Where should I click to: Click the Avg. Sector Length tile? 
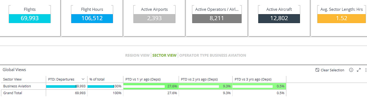(x=342, y=14)
